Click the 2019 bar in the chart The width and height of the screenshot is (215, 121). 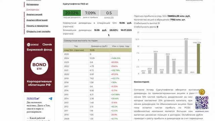pos(156,63)
